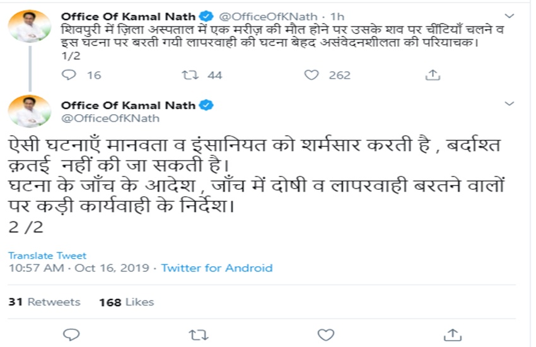This screenshot has width=536, height=347.
Task: Retweet the main 2/2 tweet
Action: [196, 333]
